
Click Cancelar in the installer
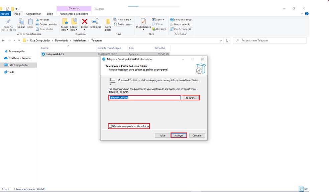point(197,135)
